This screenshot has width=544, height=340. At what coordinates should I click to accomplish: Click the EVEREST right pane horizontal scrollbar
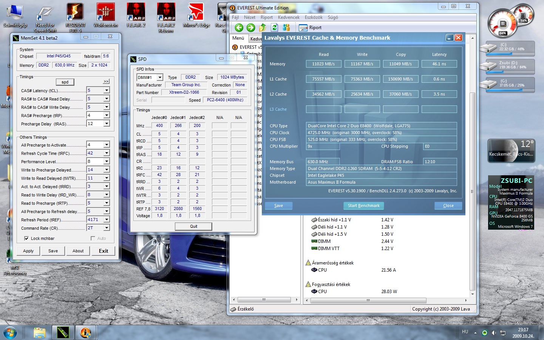coord(368,300)
